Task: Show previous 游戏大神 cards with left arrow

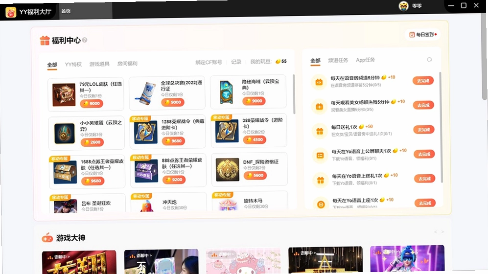Action: [435, 232]
